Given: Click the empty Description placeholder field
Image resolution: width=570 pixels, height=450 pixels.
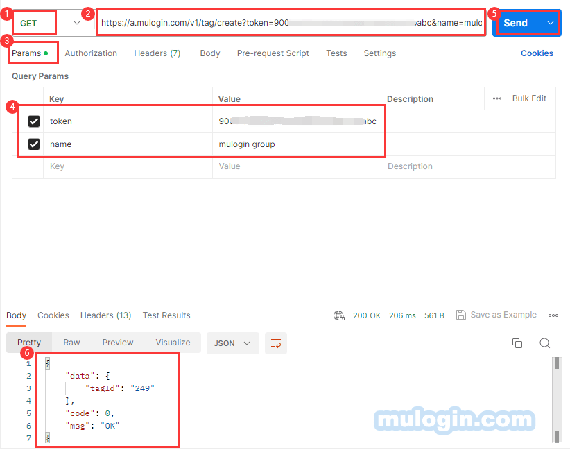Looking at the screenshot, I should 468,166.
